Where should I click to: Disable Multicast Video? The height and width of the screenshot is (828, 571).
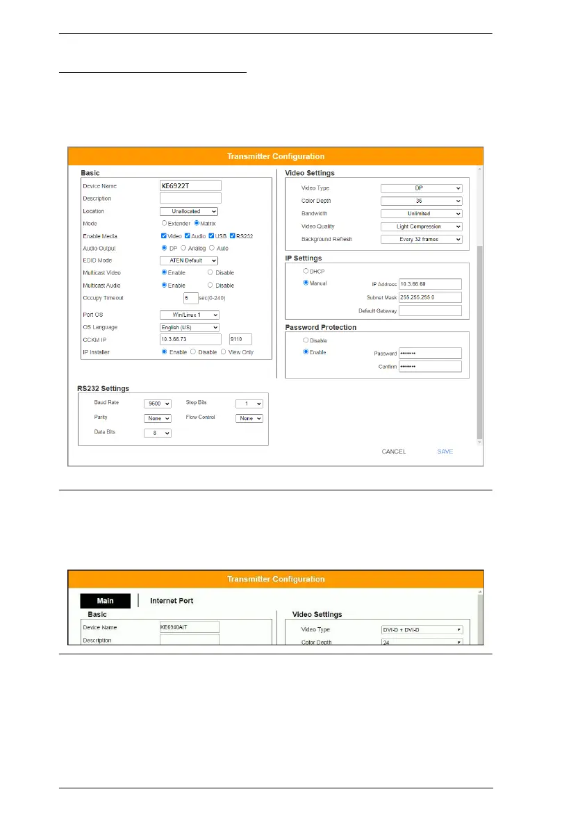210,272
